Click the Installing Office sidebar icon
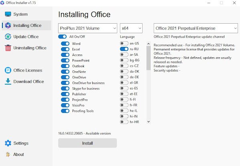 tap(8, 25)
